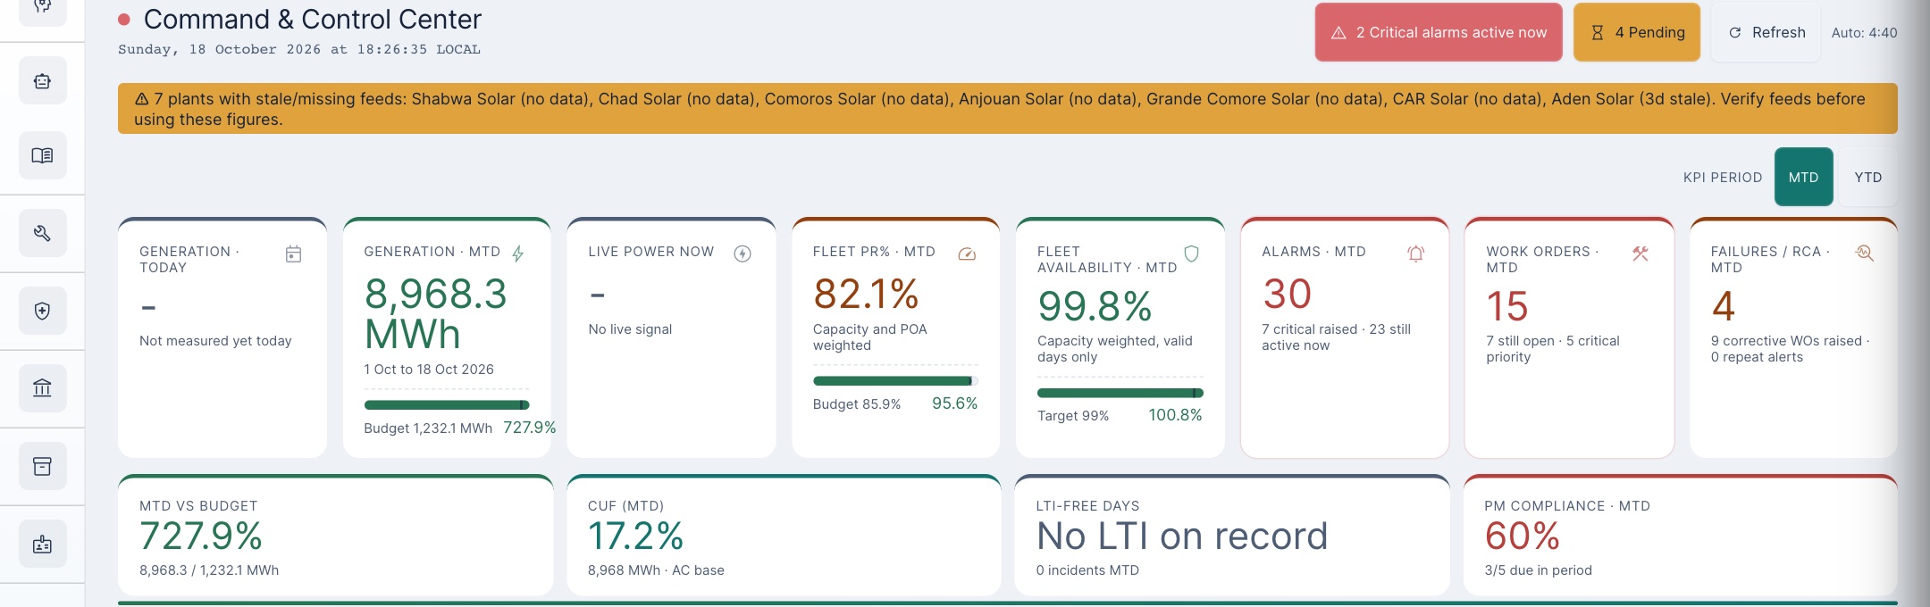Click the 'KPI PERIOD' label
This screenshot has width=1930, height=607.
point(1723,178)
